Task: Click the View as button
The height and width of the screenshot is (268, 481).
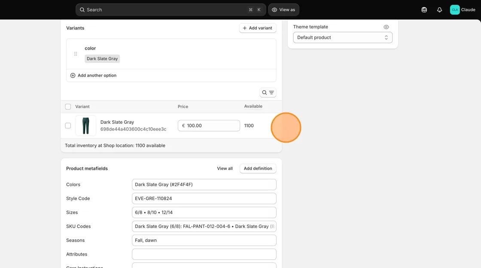Action: 283,10
